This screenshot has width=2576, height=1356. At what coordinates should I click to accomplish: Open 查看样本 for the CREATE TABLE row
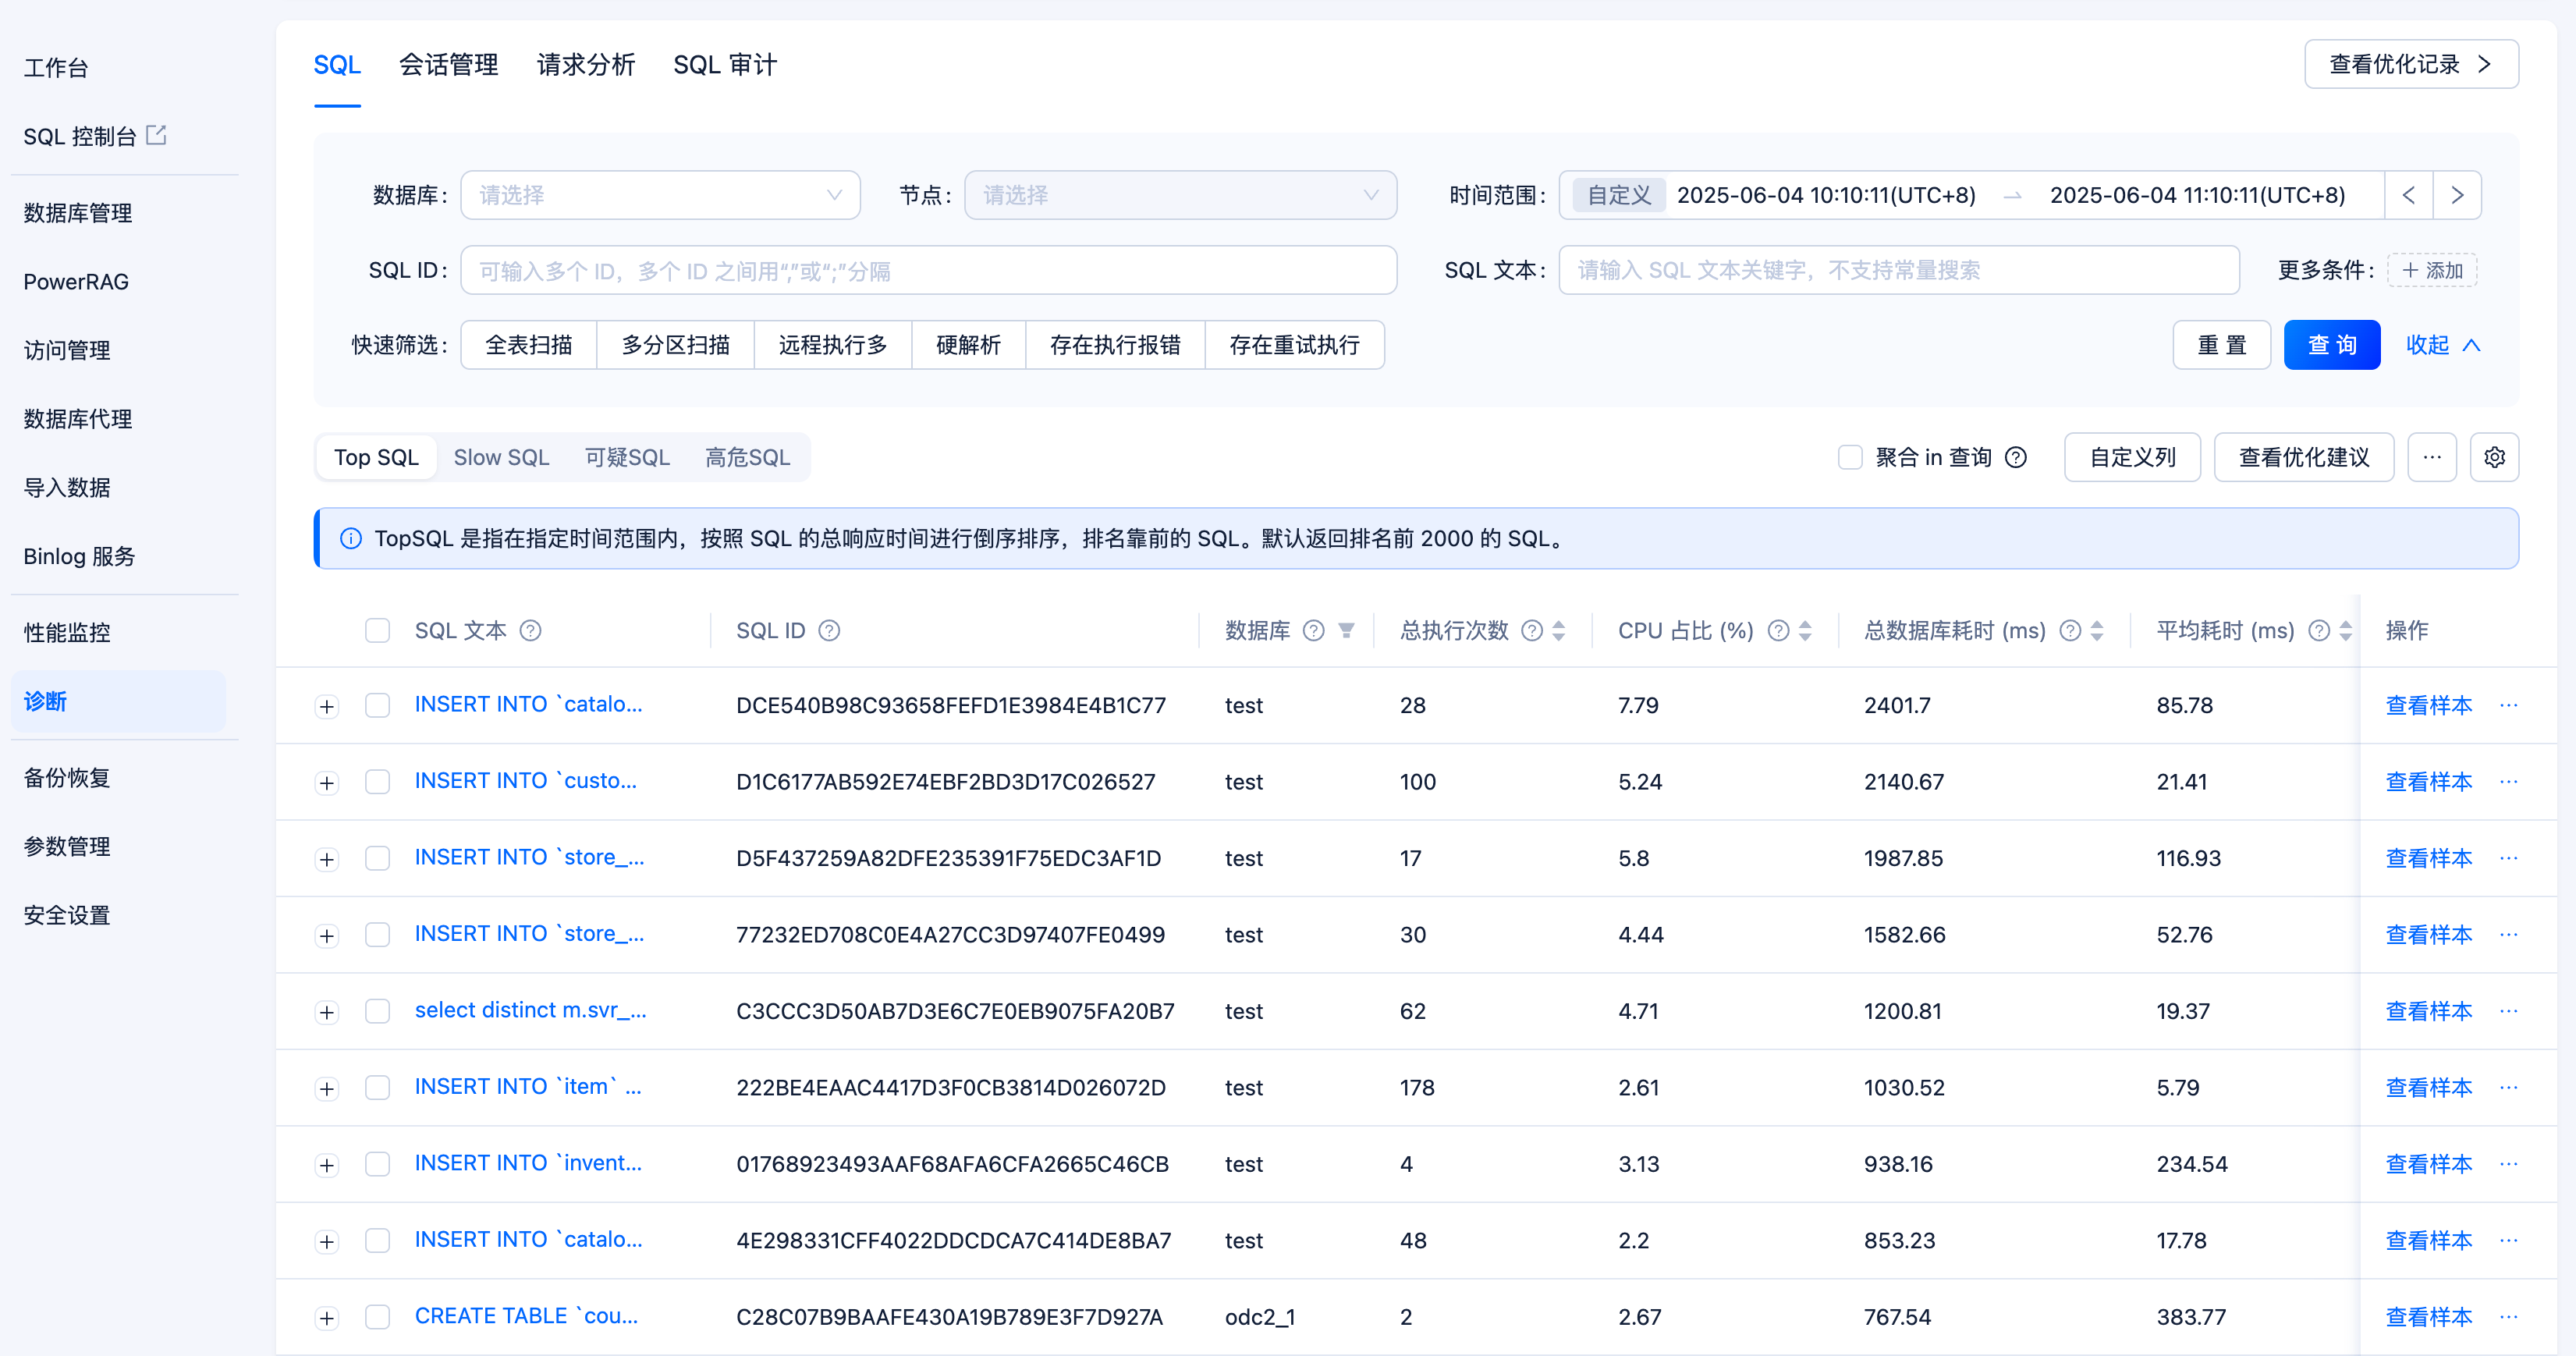coord(2429,1317)
